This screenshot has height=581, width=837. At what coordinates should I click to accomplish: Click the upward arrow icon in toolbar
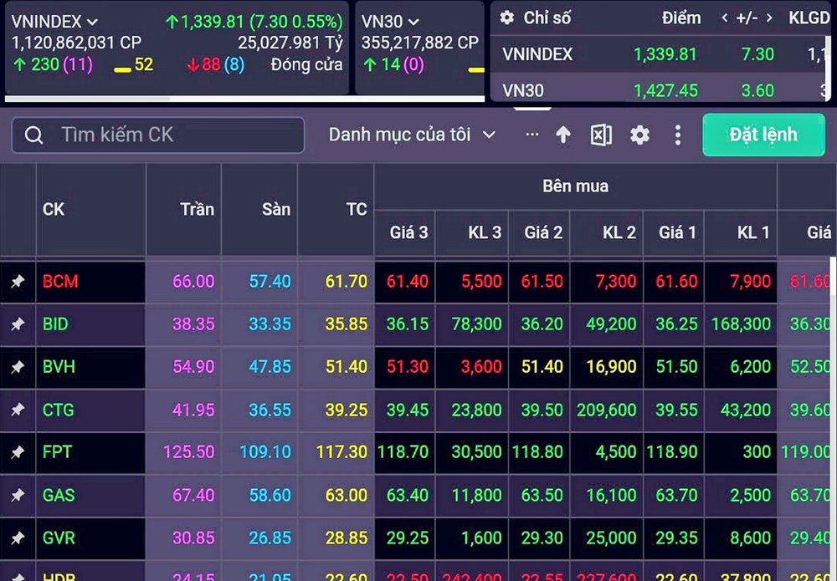pos(563,135)
